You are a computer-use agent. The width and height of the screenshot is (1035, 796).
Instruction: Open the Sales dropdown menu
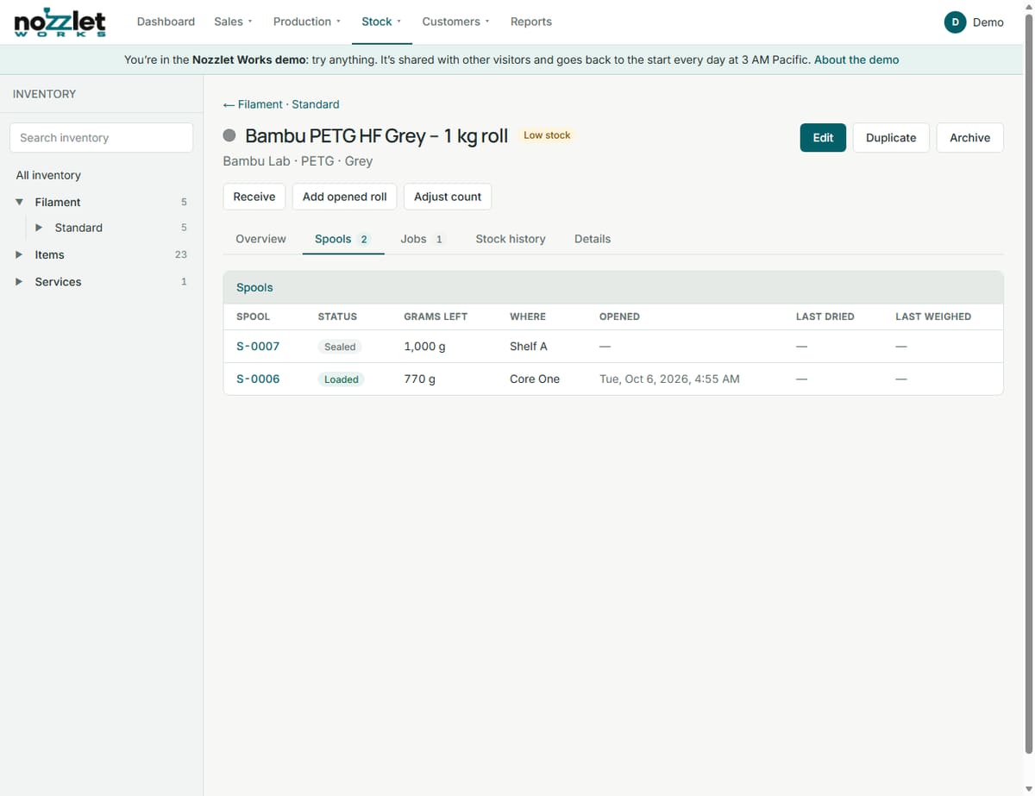[x=233, y=22]
